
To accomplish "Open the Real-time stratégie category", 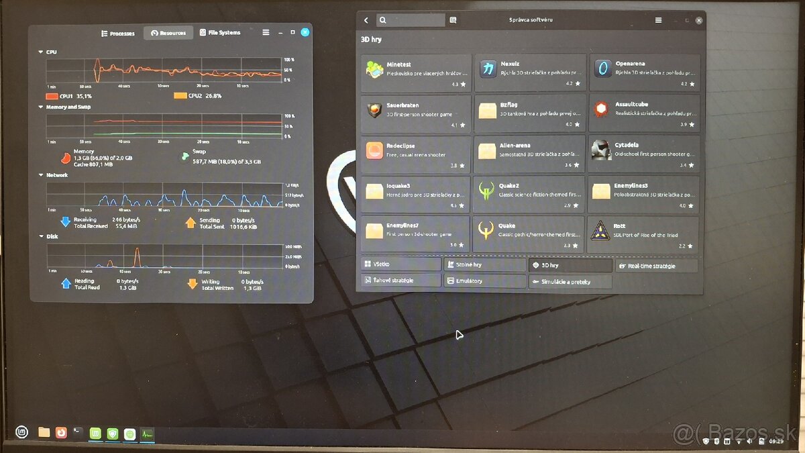I will coord(656,266).
